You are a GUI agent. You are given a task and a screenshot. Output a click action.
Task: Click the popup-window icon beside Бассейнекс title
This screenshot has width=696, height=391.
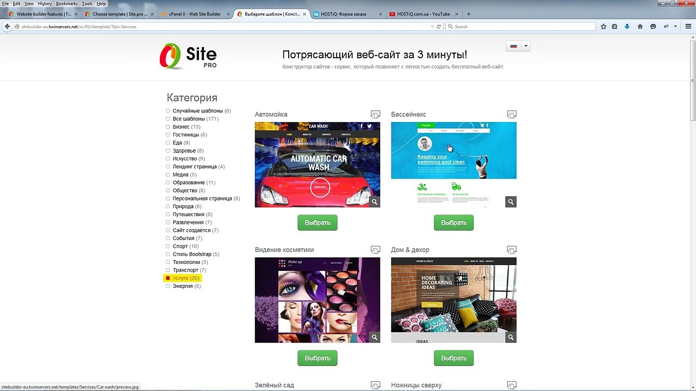click(x=512, y=114)
